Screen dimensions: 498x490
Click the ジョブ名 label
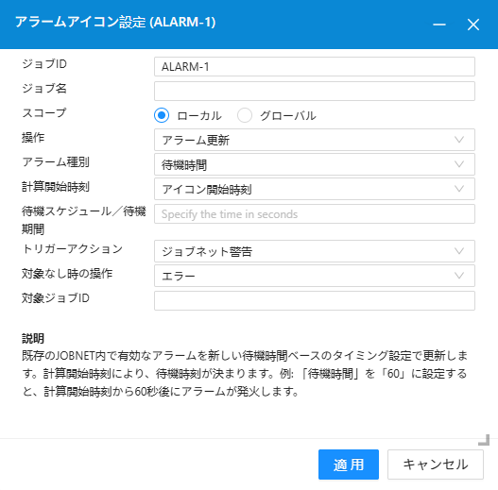(x=44, y=88)
